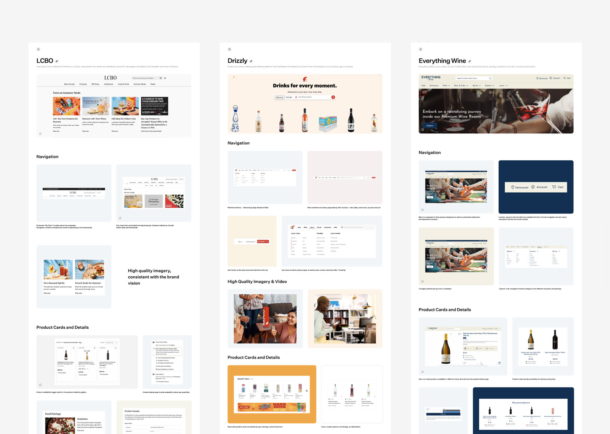Click the edit pencil beside the LCBO title
Image resolution: width=610 pixels, height=434 pixels.
57,61
